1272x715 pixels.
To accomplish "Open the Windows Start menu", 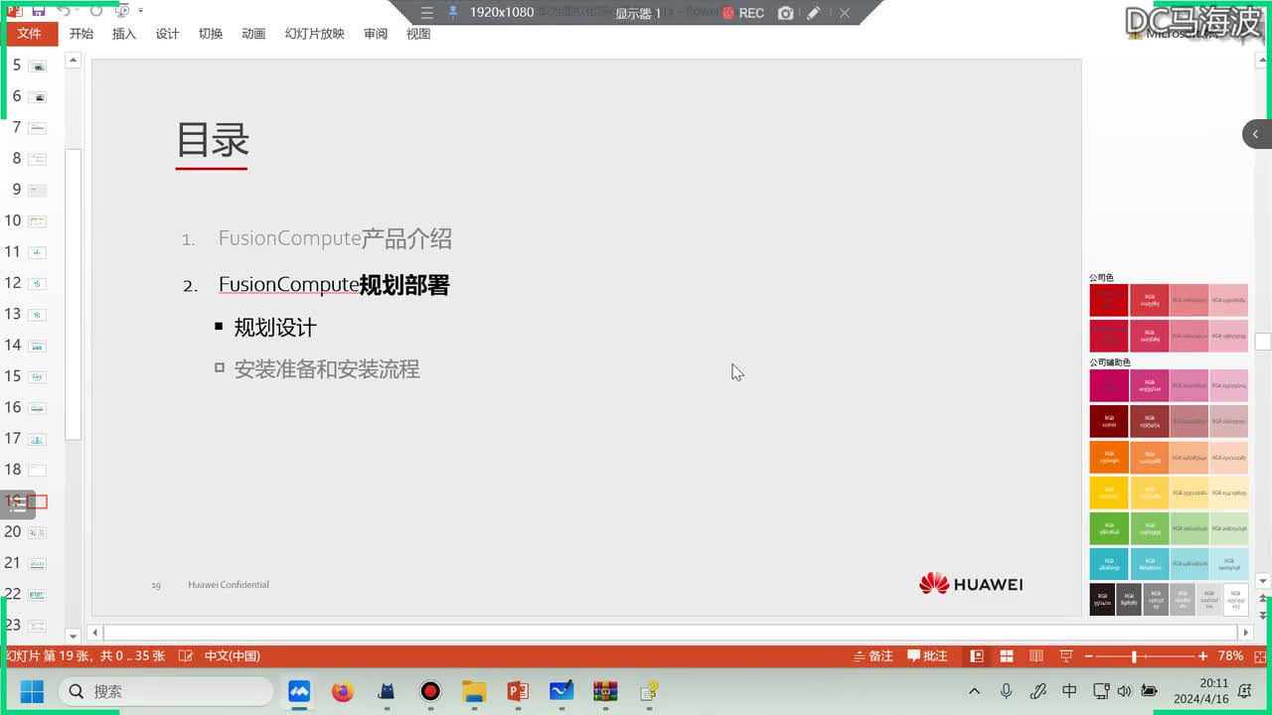I will 32,691.
